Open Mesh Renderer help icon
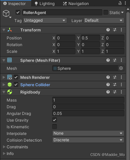Image resolution: width=130 pixels, height=160 pixels. (108, 77)
